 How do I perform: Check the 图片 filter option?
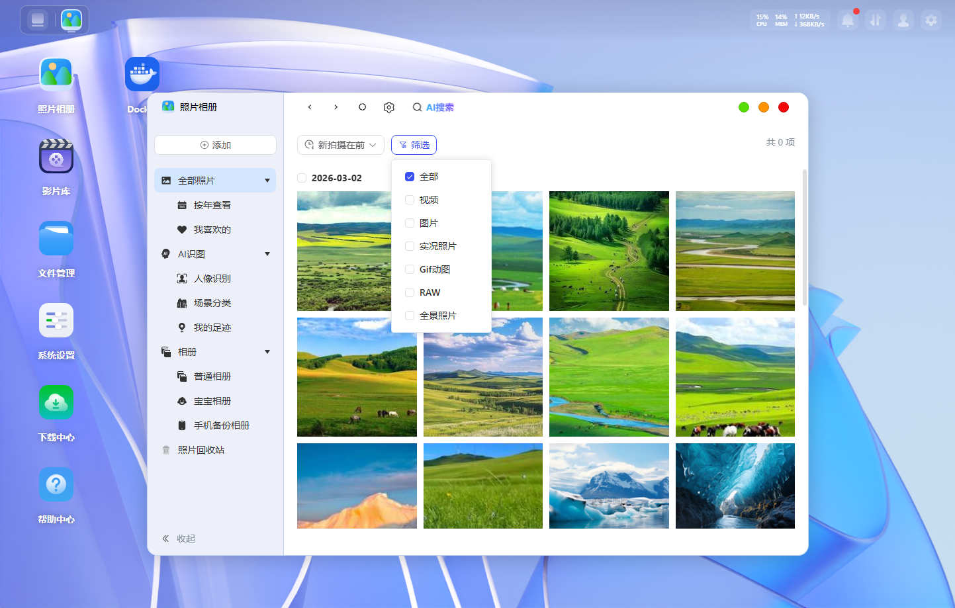click(x=410, y=223)
